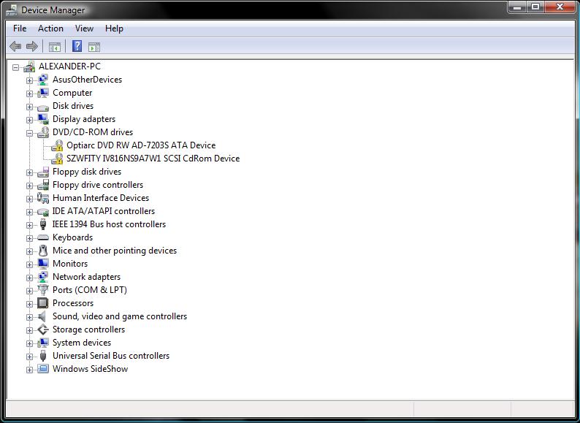Select Optiarc DVD RW AD-7203S ATA Device
The height and width of the screenshot is (423, 580).
pos(141,145)
